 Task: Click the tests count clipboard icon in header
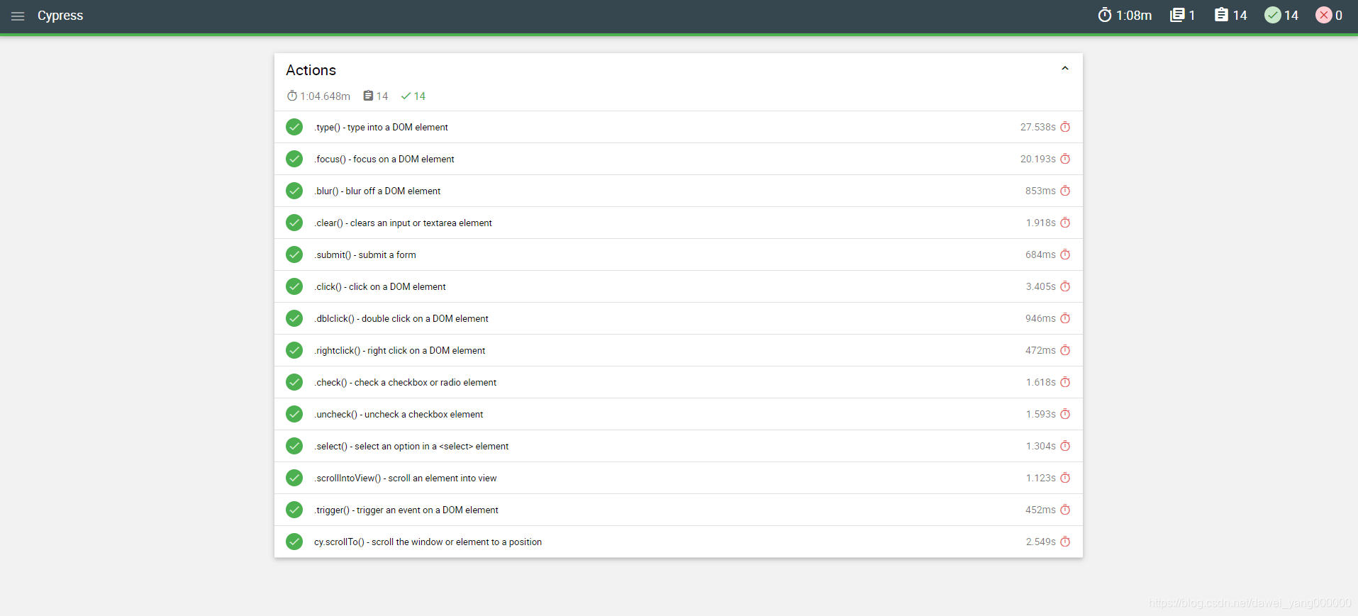pyautogui.click(x=1221, y=15)
